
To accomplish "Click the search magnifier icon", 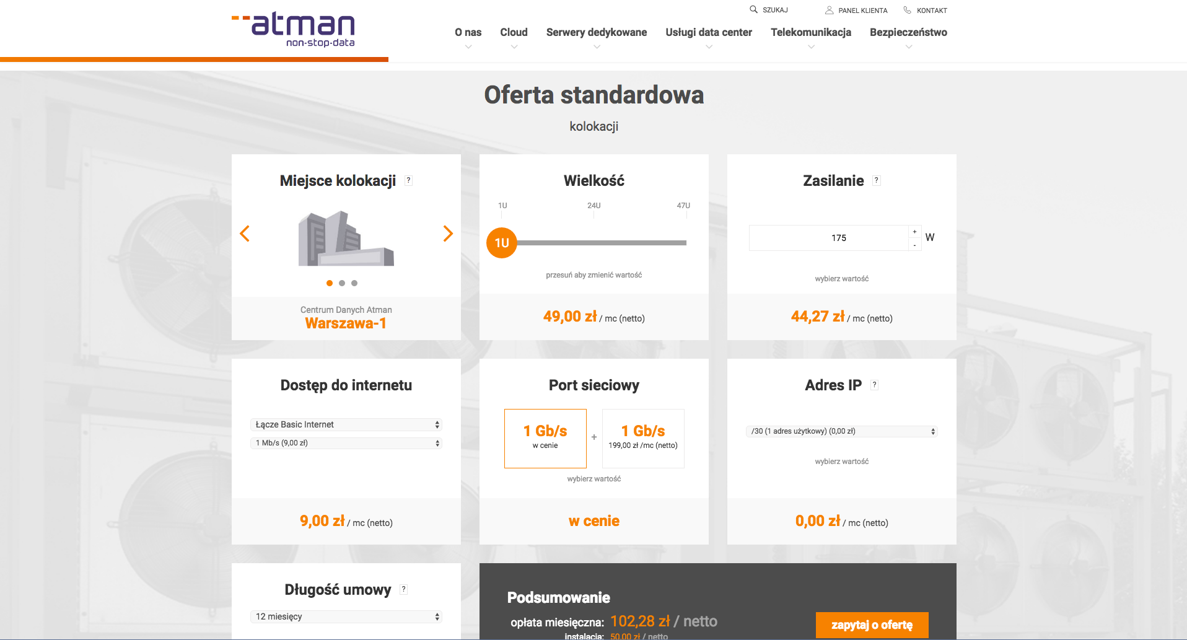I will click(753, 9).
